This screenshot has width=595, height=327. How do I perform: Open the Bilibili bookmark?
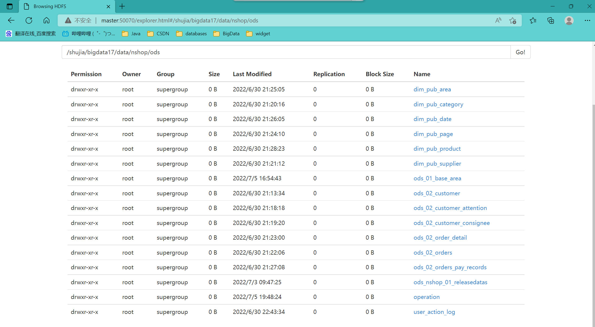pos(89,34)
